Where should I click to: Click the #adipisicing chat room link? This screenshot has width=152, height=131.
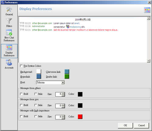coord(75,27)
